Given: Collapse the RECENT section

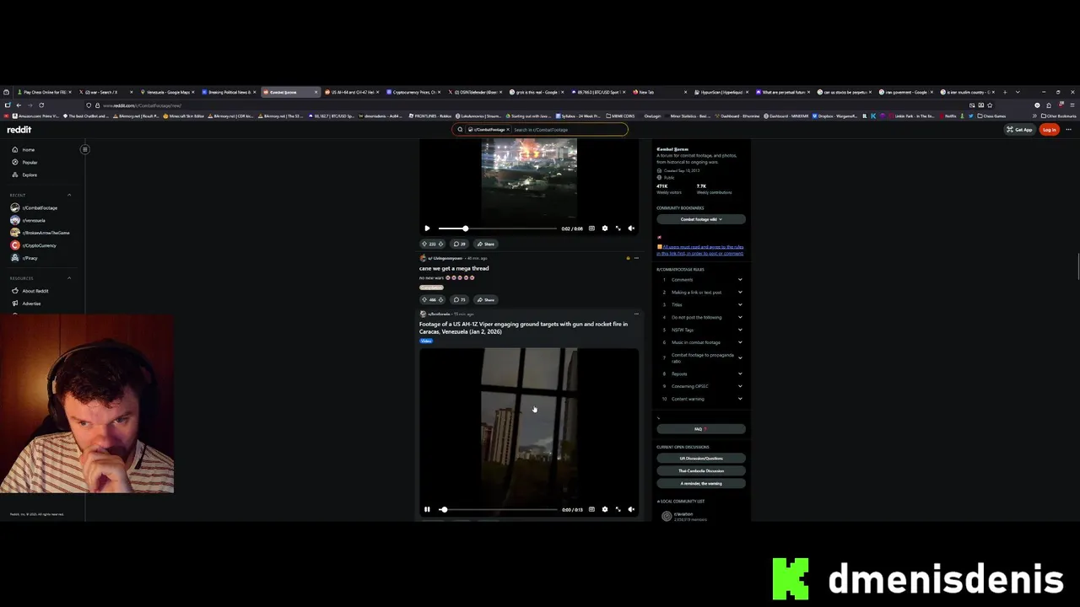Looking at the screenshot, I should pyautogui.click(x=69, y=195).
